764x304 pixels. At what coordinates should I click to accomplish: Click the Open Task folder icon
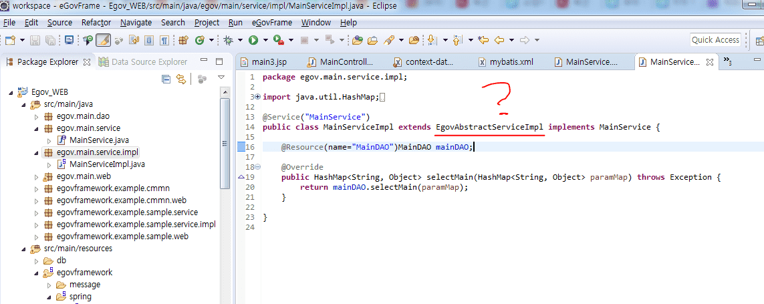pos(373,41)
